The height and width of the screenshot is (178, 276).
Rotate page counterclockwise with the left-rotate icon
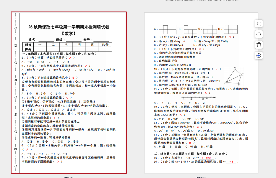pyautogui.click(x=259, y=24)
